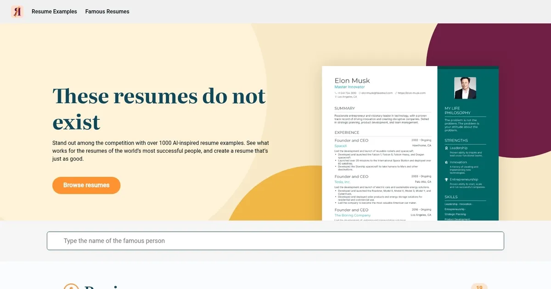Click the "SKILLS" sidebar heading

[451, 197]
